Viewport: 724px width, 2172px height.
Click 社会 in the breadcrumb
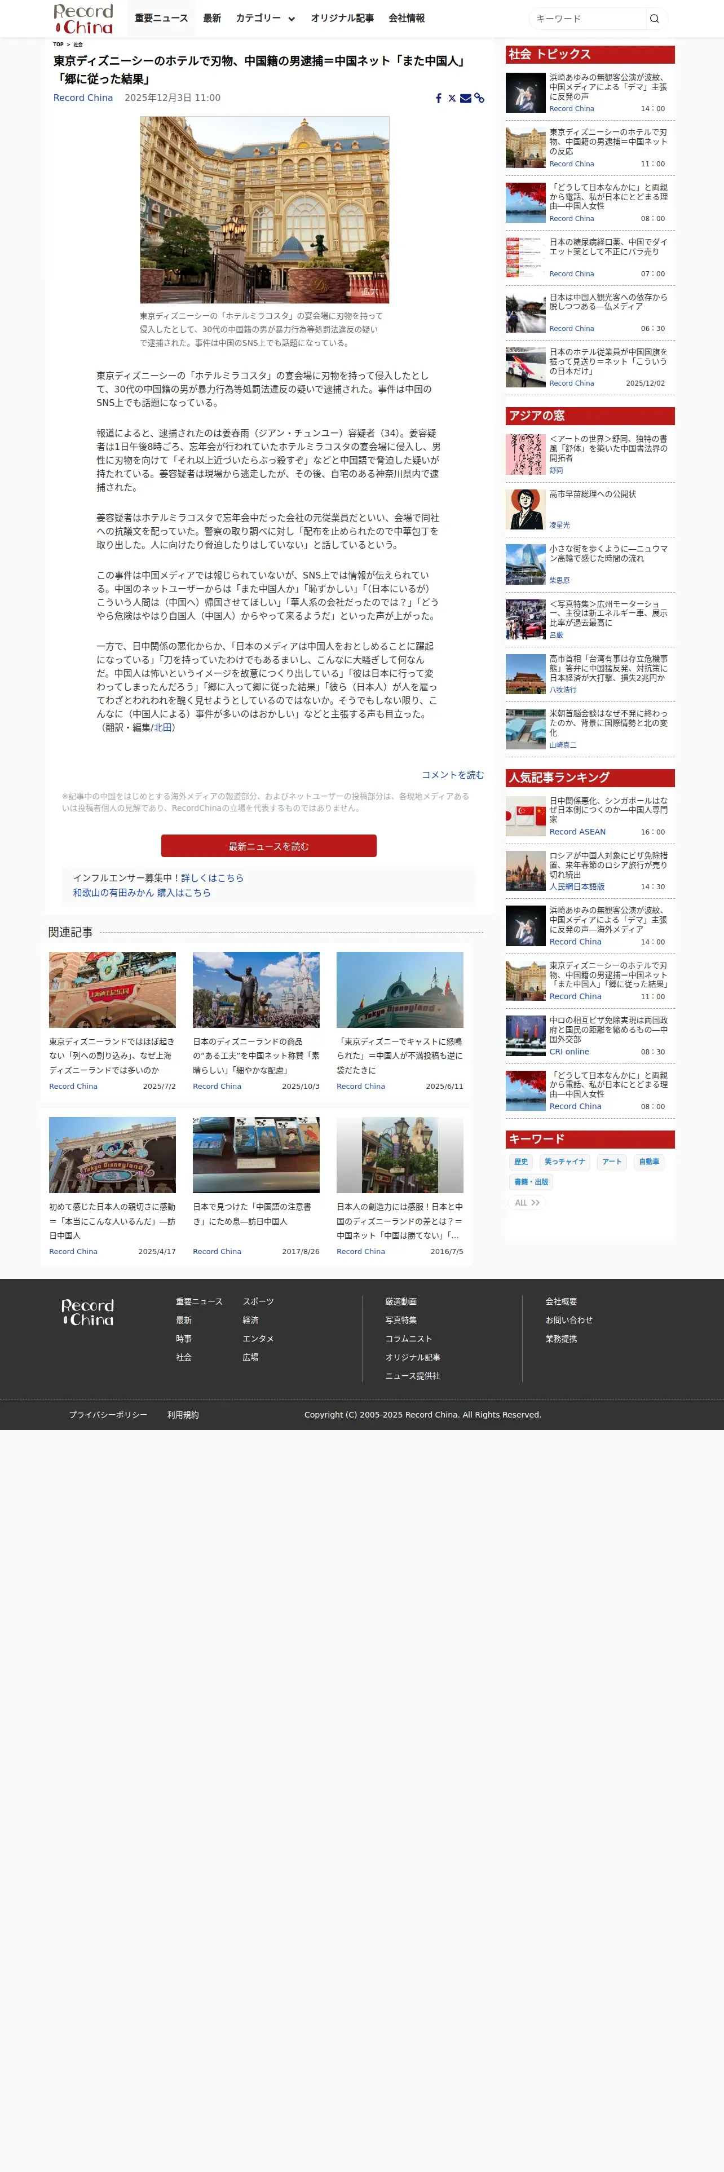pos(78,45)
